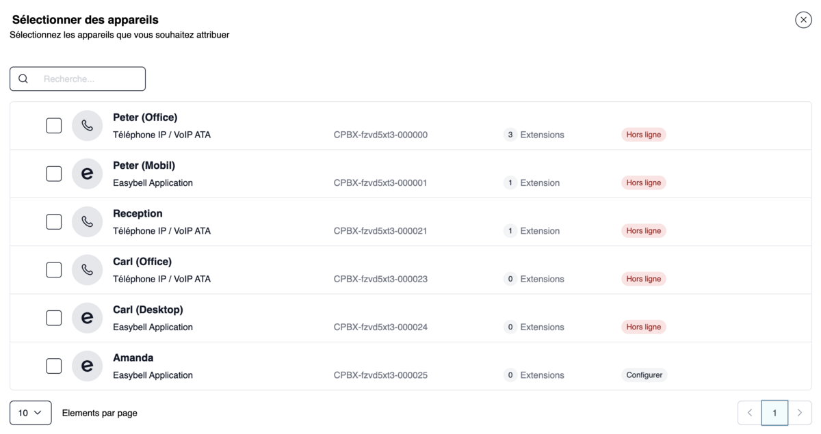This screenshot has width=821, height=434.
Task: Click the Configurer badge for Amanda
Action: click(x=644, y=375)
